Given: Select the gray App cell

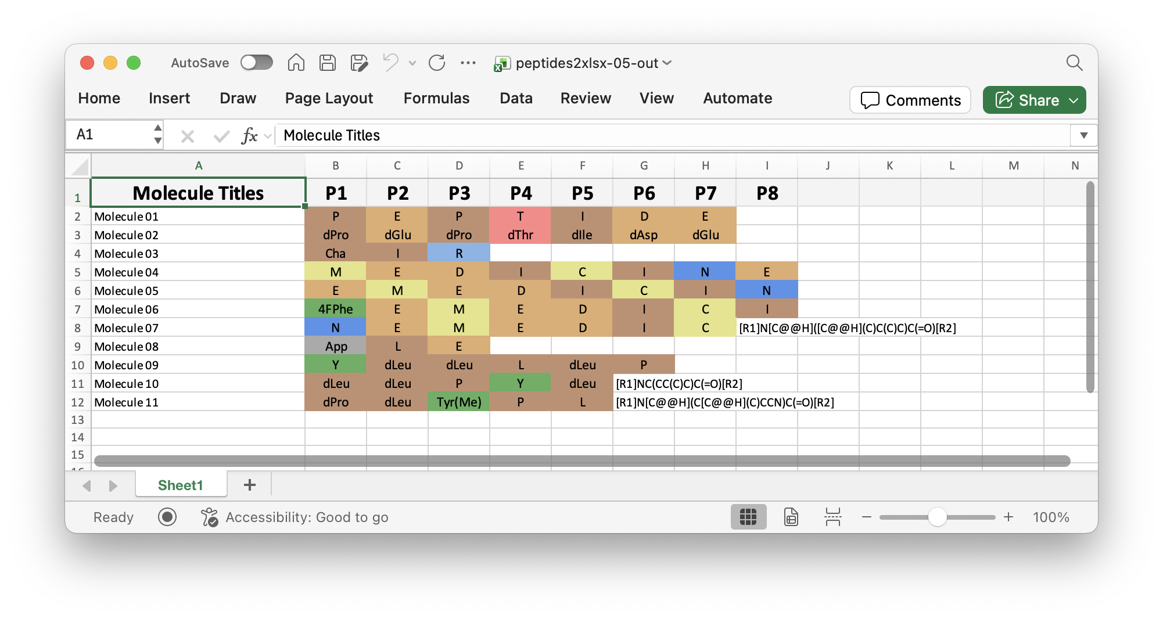Looking at the screenshot, I should [x=336, y=347].
